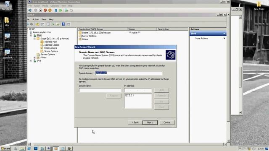Image resolution: width=269 pixels, height=151 pixels.
Task: Click the blue Help icon in DHCP toolbar
Action: (63, 24)
